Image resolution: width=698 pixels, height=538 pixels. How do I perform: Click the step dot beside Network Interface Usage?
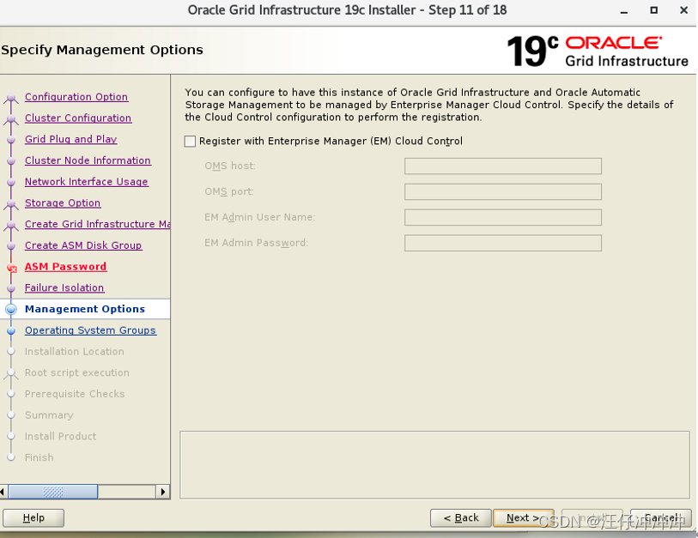pyautogui.click(x=11, y=182)
